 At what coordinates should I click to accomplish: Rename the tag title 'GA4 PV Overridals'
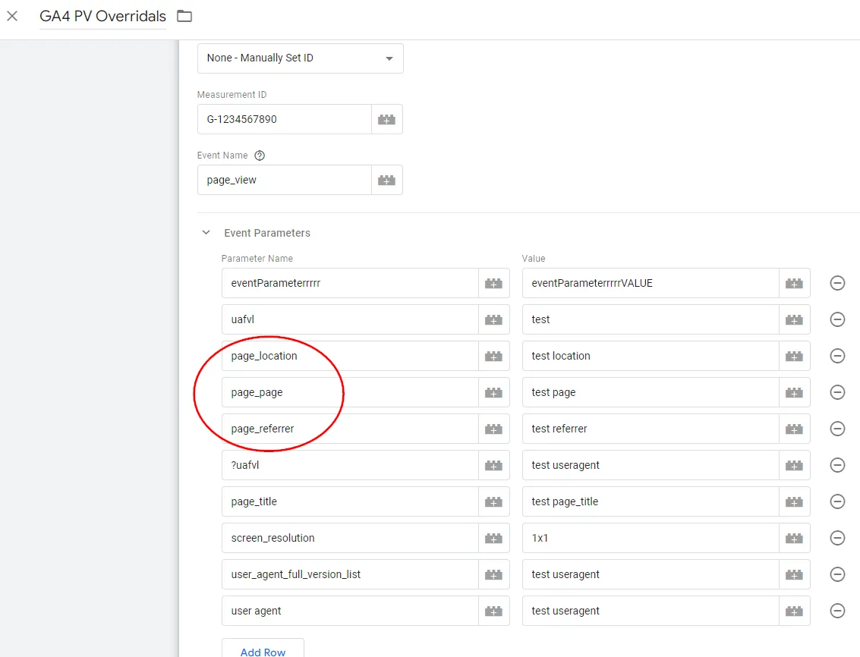click(102, 16)
